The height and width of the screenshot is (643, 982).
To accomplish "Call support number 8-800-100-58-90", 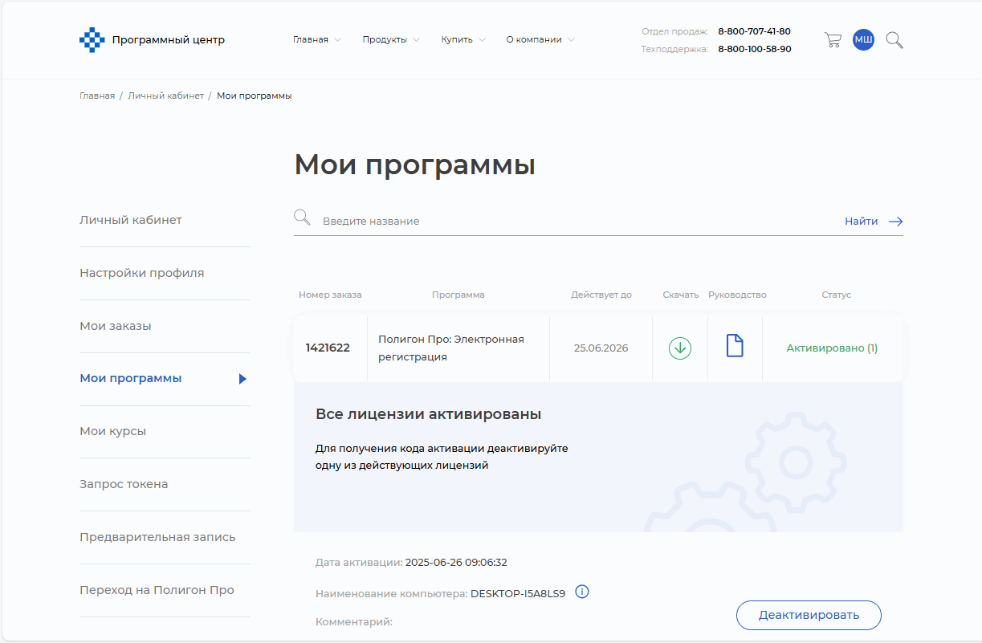I will point(754,49).
